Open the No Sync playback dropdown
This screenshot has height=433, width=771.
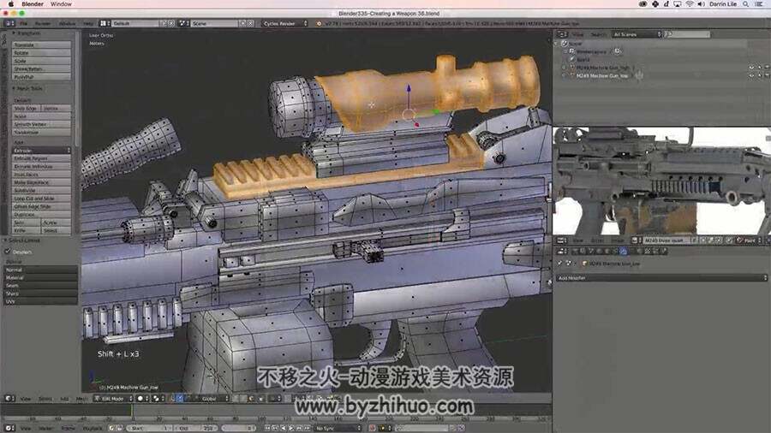point(338,428)
